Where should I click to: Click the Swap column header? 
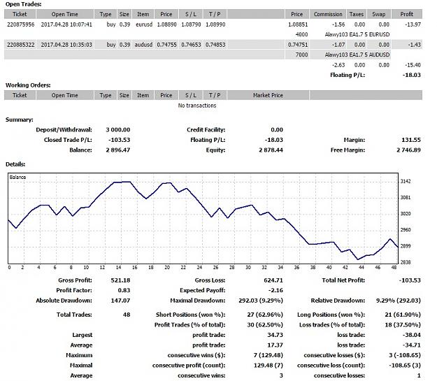point(378,14)
